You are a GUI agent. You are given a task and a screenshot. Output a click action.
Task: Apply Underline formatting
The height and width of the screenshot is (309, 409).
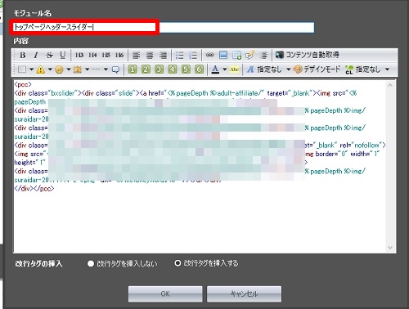62,56
